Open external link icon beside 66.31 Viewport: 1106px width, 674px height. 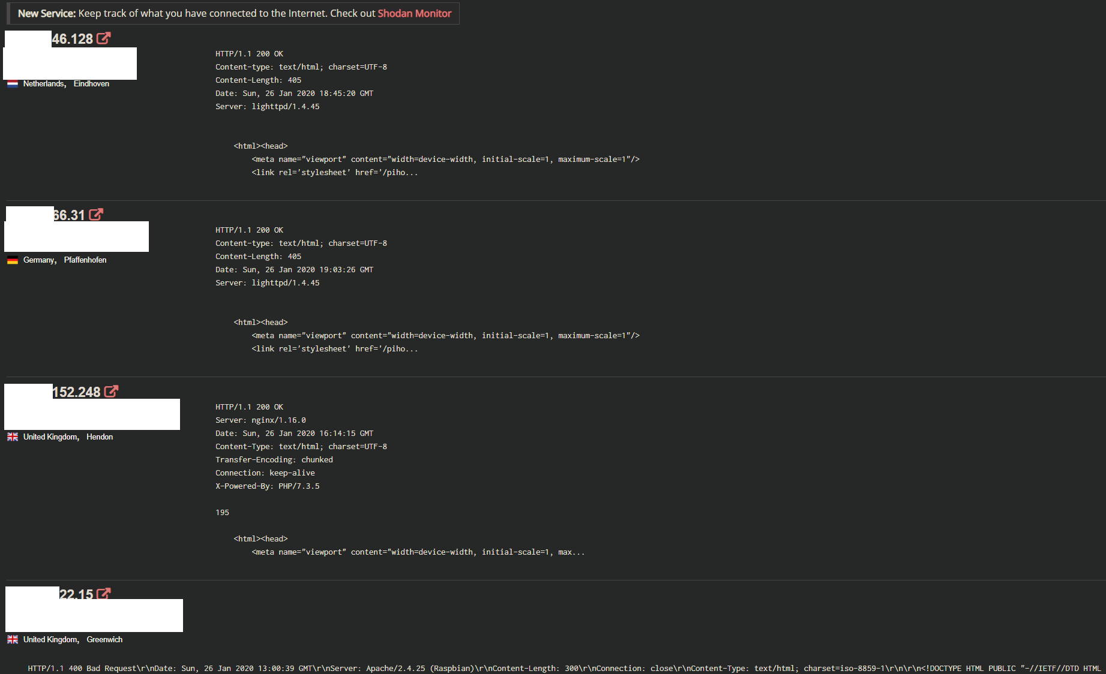pyautogui.click(x=96, y=215)
